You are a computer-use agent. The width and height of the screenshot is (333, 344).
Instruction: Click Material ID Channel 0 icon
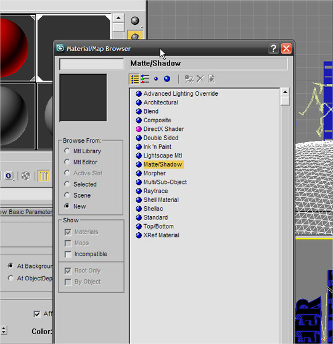pyautogui.click(x=9, y=176)
